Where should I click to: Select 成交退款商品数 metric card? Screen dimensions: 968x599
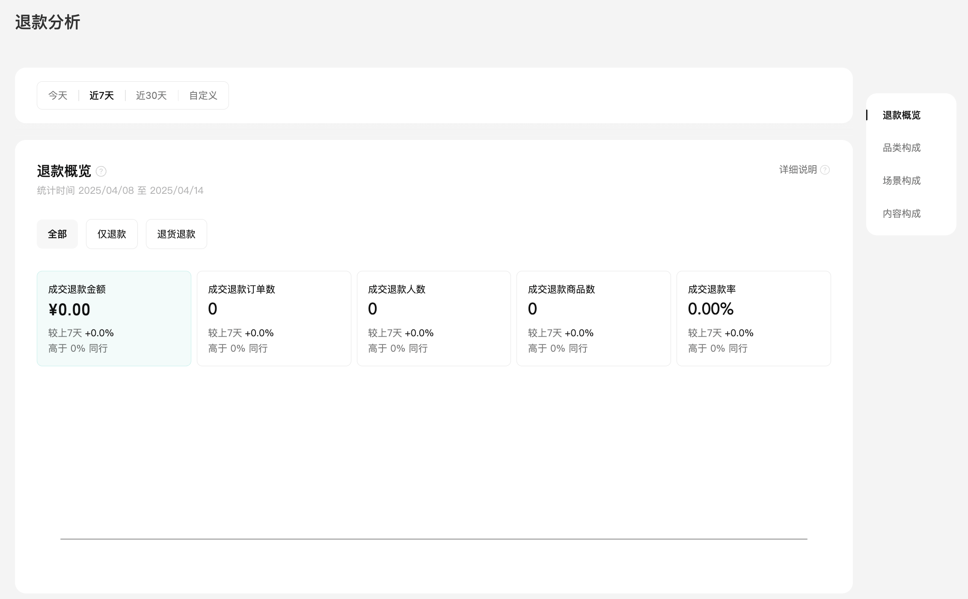pyautogui.click(x=594, y=318)
